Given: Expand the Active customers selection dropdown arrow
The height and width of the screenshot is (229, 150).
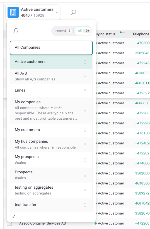Looking at the screenshot, I should 57,12.
